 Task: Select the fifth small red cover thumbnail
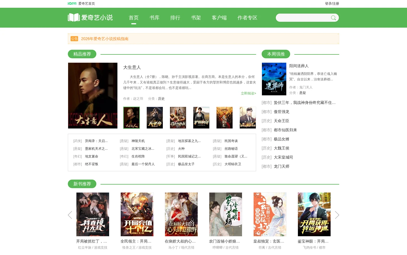click(225, 118)
